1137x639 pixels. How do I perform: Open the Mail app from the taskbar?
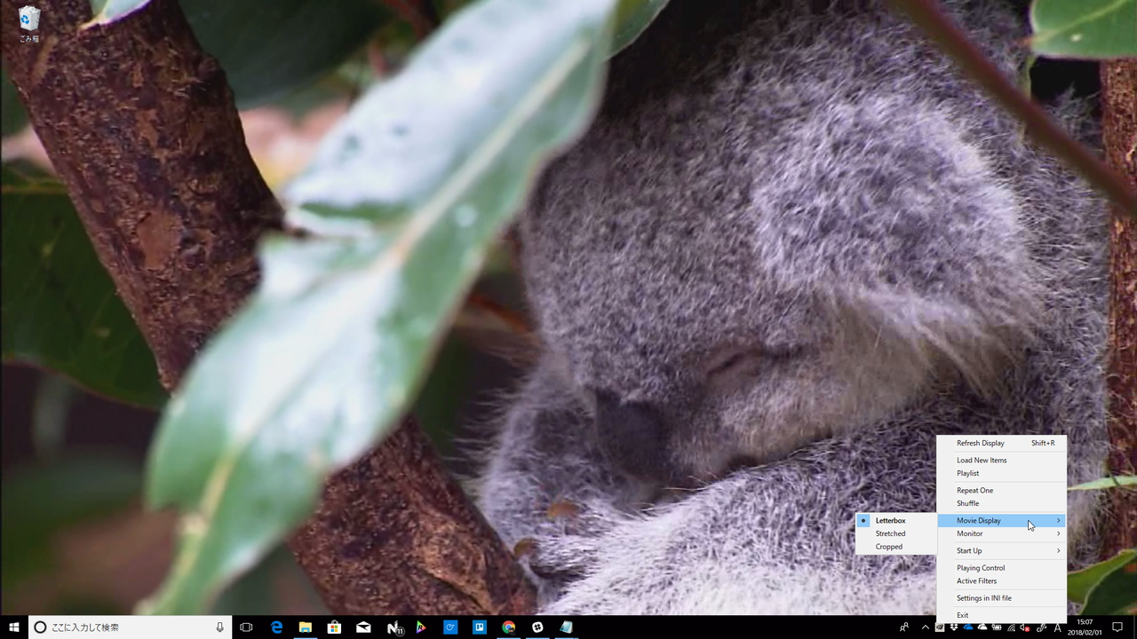pyautogui.click(x=363, y=627)
